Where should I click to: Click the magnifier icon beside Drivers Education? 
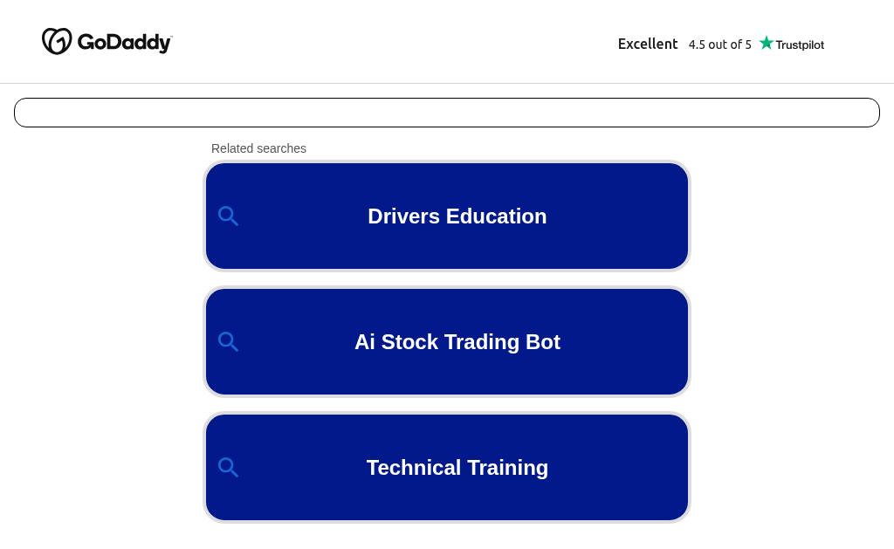228,216
